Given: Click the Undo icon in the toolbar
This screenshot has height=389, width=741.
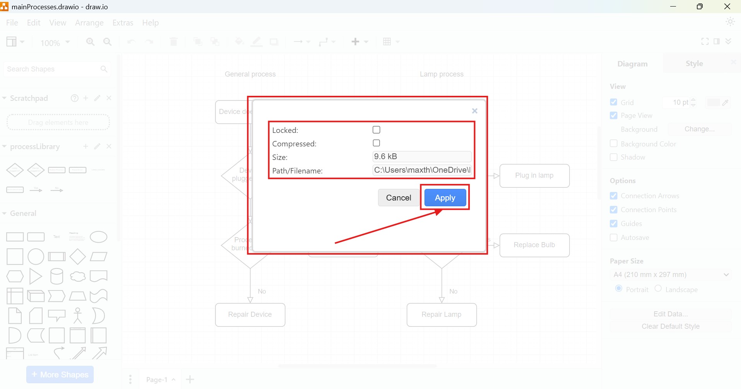Looking at the screenshot, I should (x=131, y=42).
